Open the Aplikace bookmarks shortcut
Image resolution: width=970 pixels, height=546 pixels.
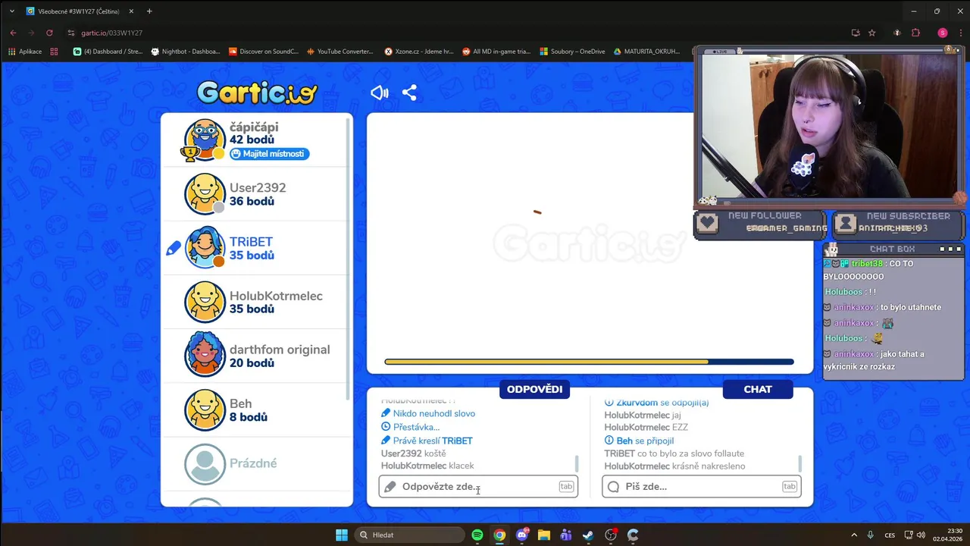(25, 52)
